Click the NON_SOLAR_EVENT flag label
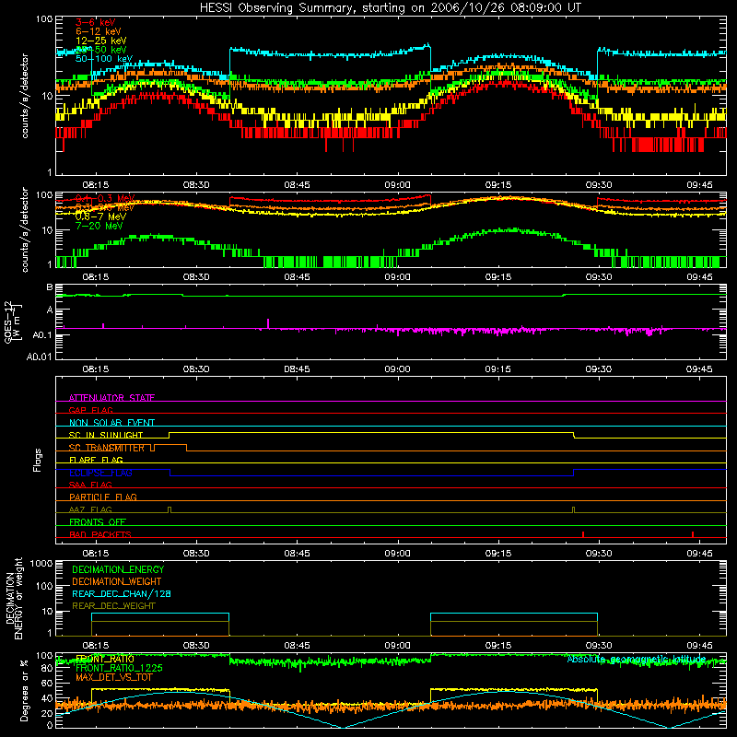Image resolution: width=737 pixels, height=737 pixels. click(x=111, y=423)
